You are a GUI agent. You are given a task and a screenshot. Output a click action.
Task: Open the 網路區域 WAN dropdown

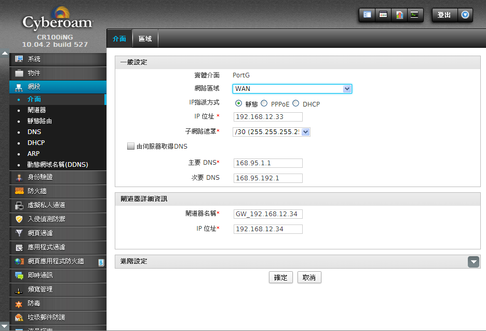[x=292, y=89]
